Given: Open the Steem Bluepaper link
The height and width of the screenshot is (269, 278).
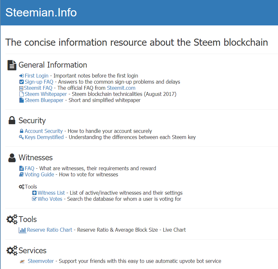Looking at the screenshot, I should click(x=44, y=100).
